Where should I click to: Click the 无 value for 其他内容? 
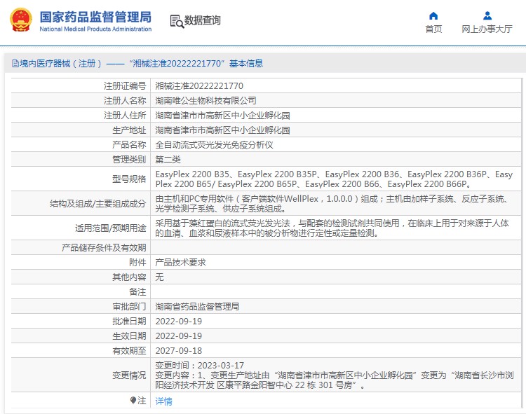click(x=159, y=277)
